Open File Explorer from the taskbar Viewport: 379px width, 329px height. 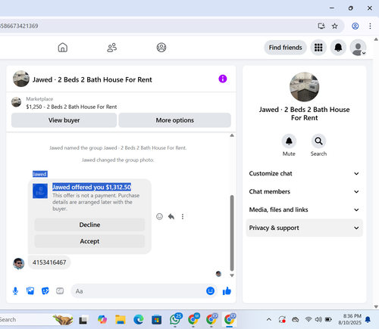(x=121, y=320)
